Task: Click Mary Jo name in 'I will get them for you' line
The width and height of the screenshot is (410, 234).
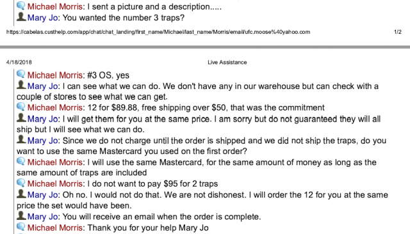Action: coord(42,119)
